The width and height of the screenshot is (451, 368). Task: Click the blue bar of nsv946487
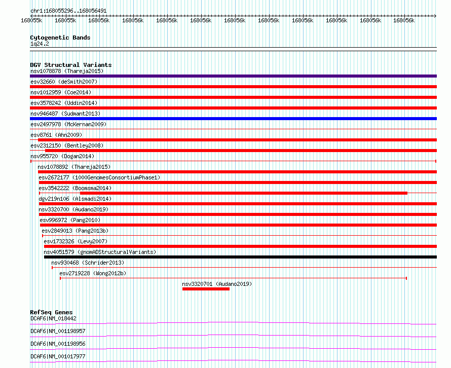click(x=233, y=119)
